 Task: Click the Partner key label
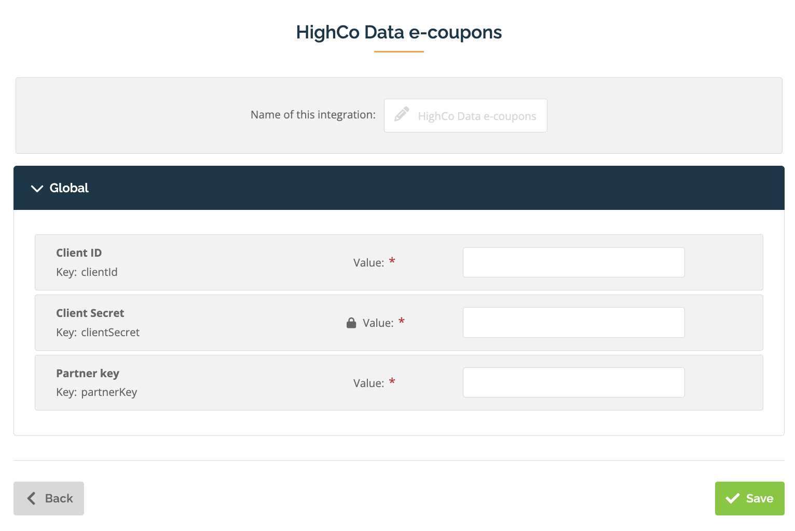(x=88, y=374)
